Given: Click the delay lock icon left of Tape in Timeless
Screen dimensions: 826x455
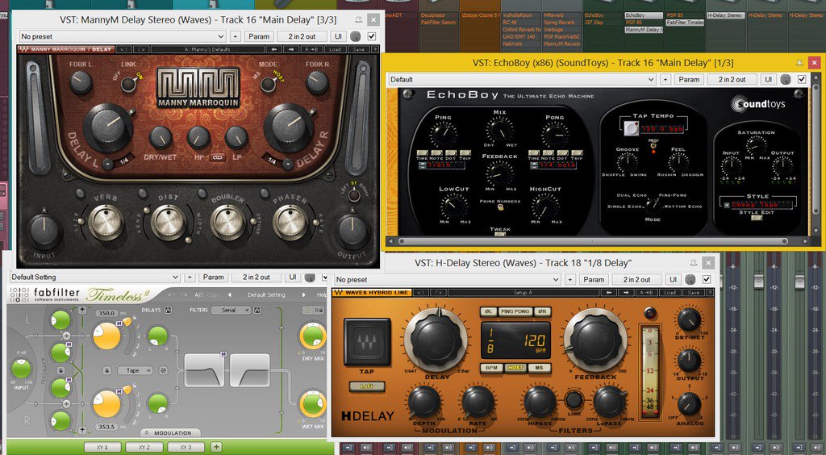Looking at the screenshot, I should 107,371.
